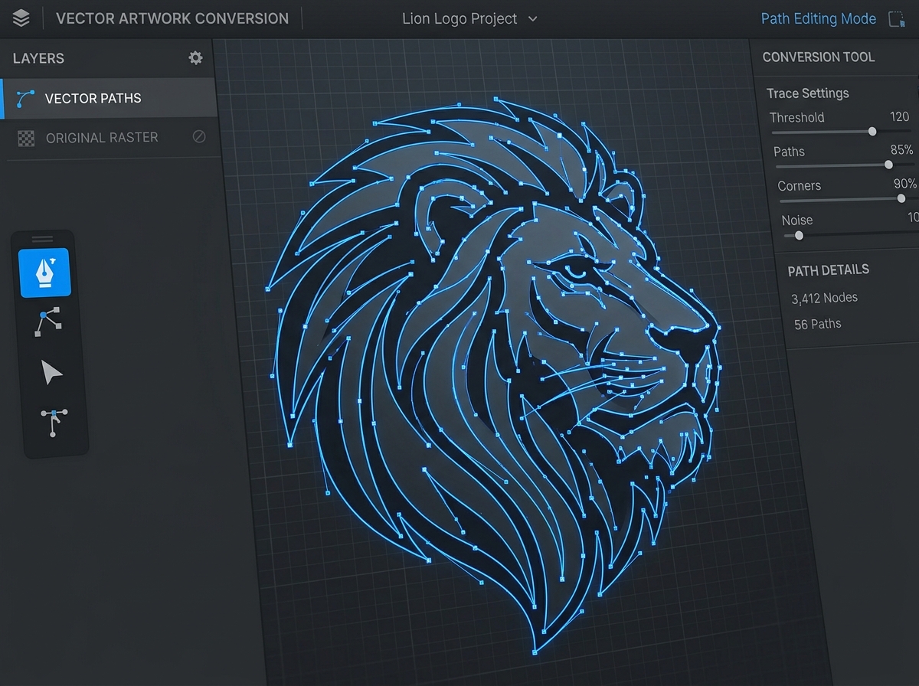The height and width of the screenshot is (686, 919).
Task: Click the checkerboard icon on Original Raster layer
Action: tap(26, 139)
